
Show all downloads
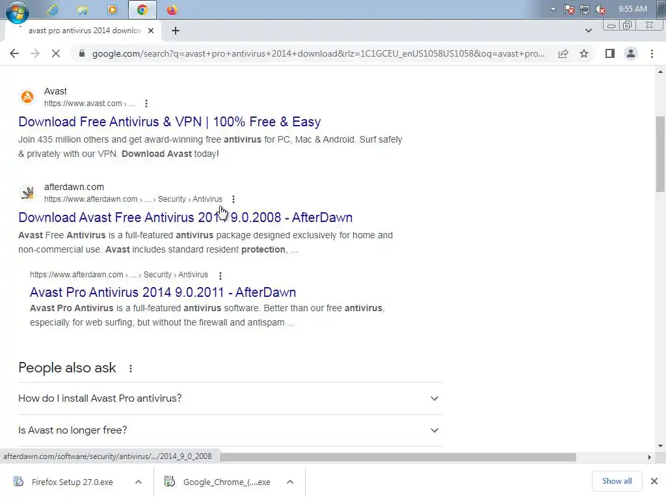[x=617, y=481]
